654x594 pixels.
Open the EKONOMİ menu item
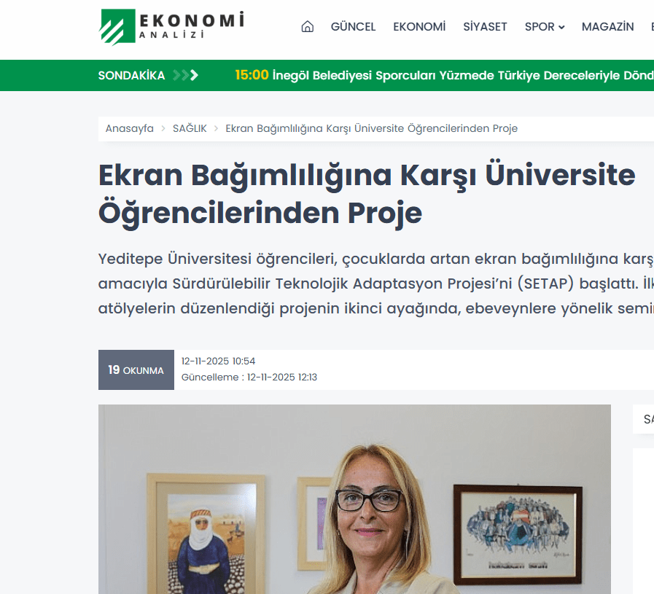pos(419,27)
